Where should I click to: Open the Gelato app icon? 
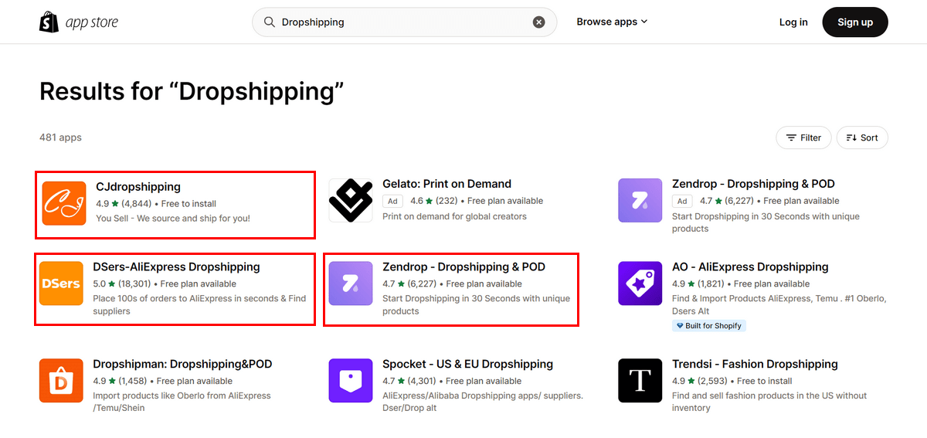tap(351, 200)
